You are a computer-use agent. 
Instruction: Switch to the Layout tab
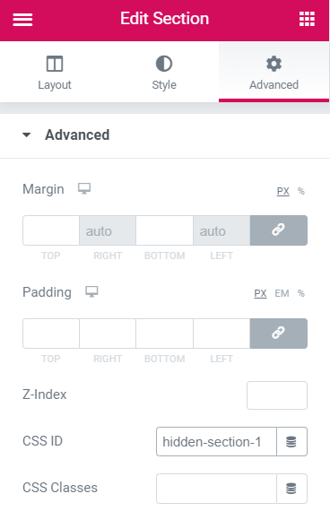pyautogui.click(x=55, y=73)
